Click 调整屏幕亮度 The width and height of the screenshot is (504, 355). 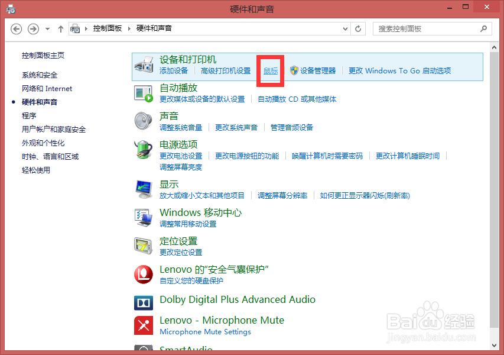[181, 167]
